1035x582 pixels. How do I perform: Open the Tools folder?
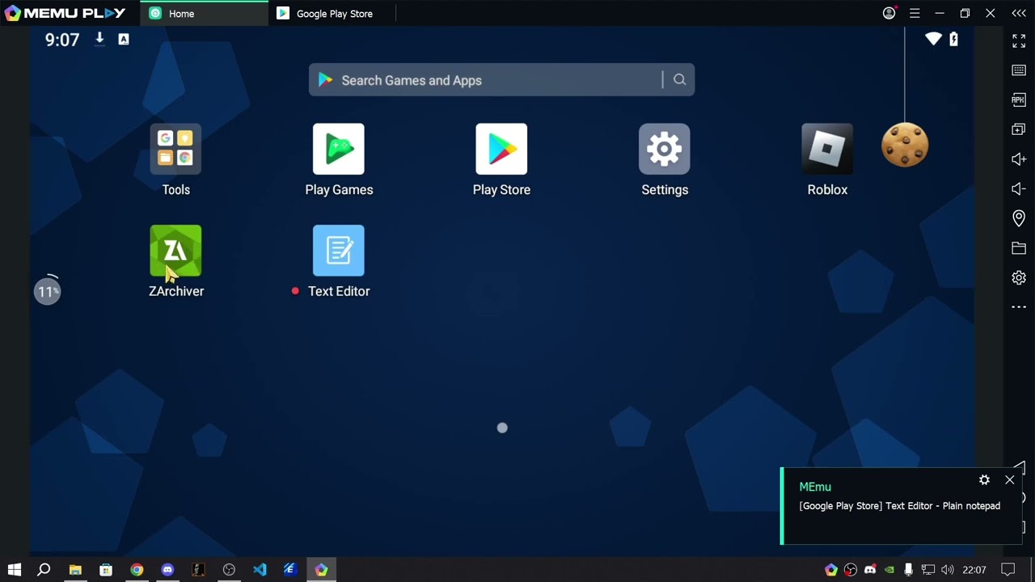(x=175, y=149)
